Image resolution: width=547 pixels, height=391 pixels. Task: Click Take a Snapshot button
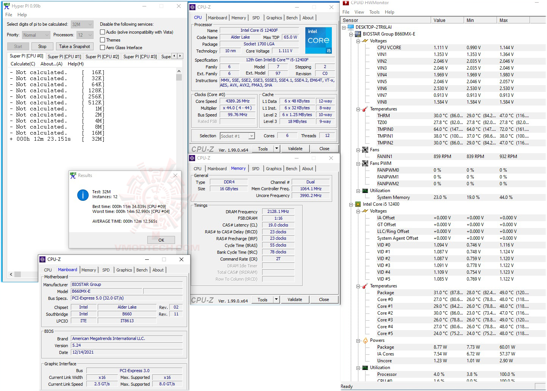pyautogui.click(x=75, y=47)
